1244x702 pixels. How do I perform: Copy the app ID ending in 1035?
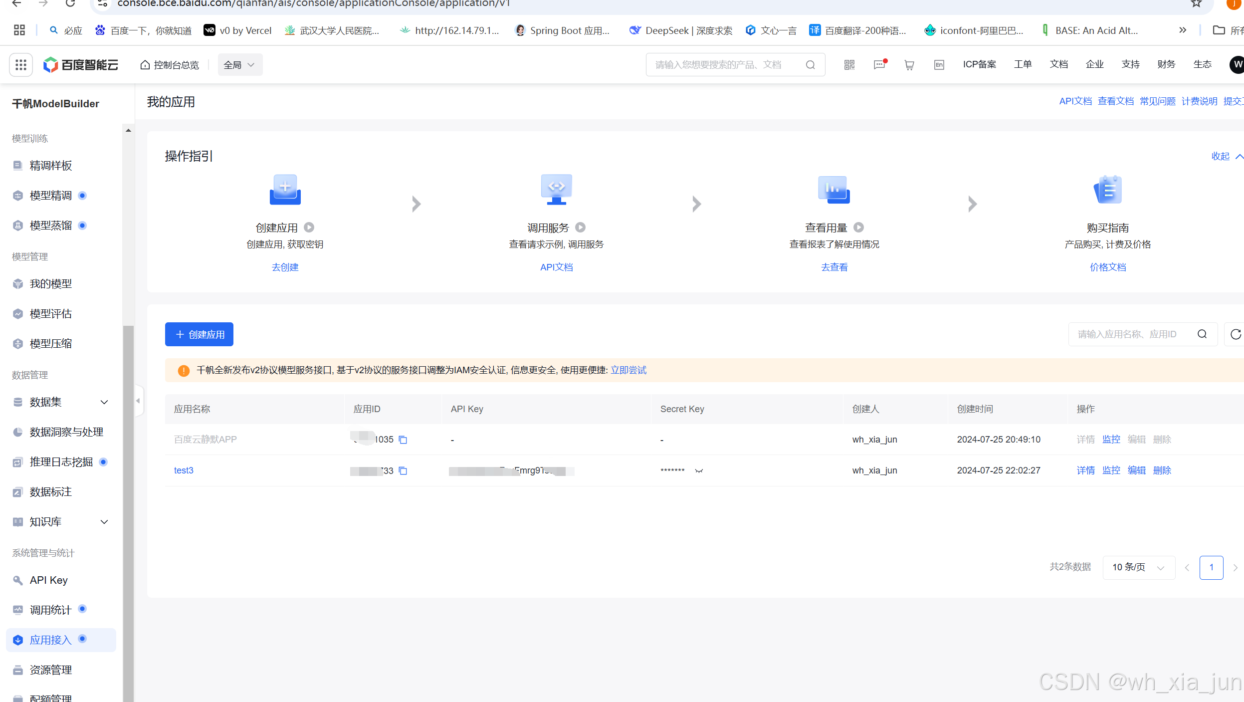pyautogui.click(x=403, y=440)
